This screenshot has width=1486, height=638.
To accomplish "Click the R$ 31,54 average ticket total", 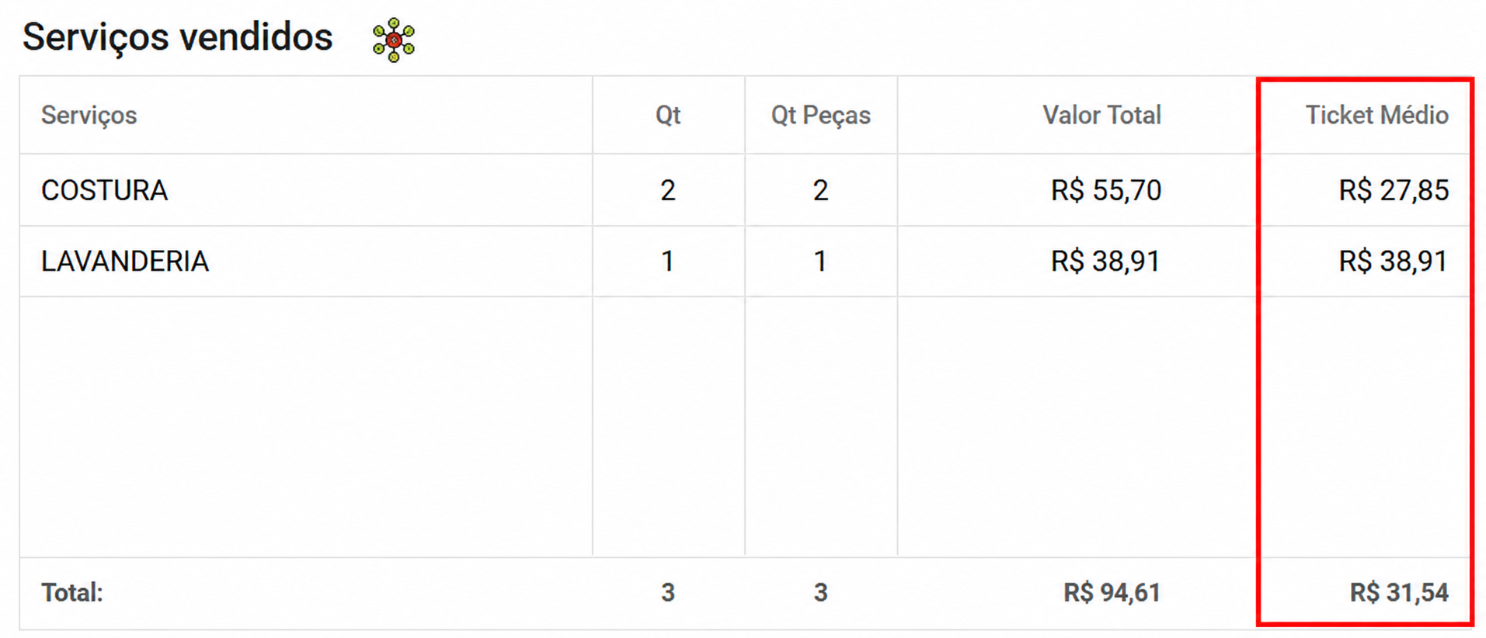I will 1399,593.
